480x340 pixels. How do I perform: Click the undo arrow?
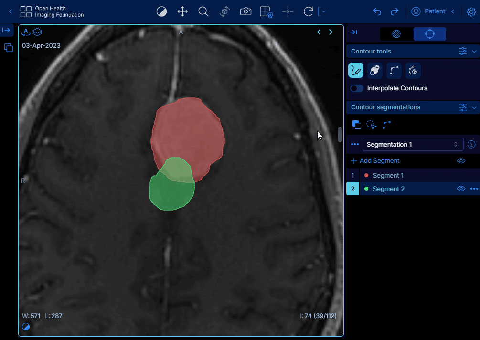tap(377, 11)
